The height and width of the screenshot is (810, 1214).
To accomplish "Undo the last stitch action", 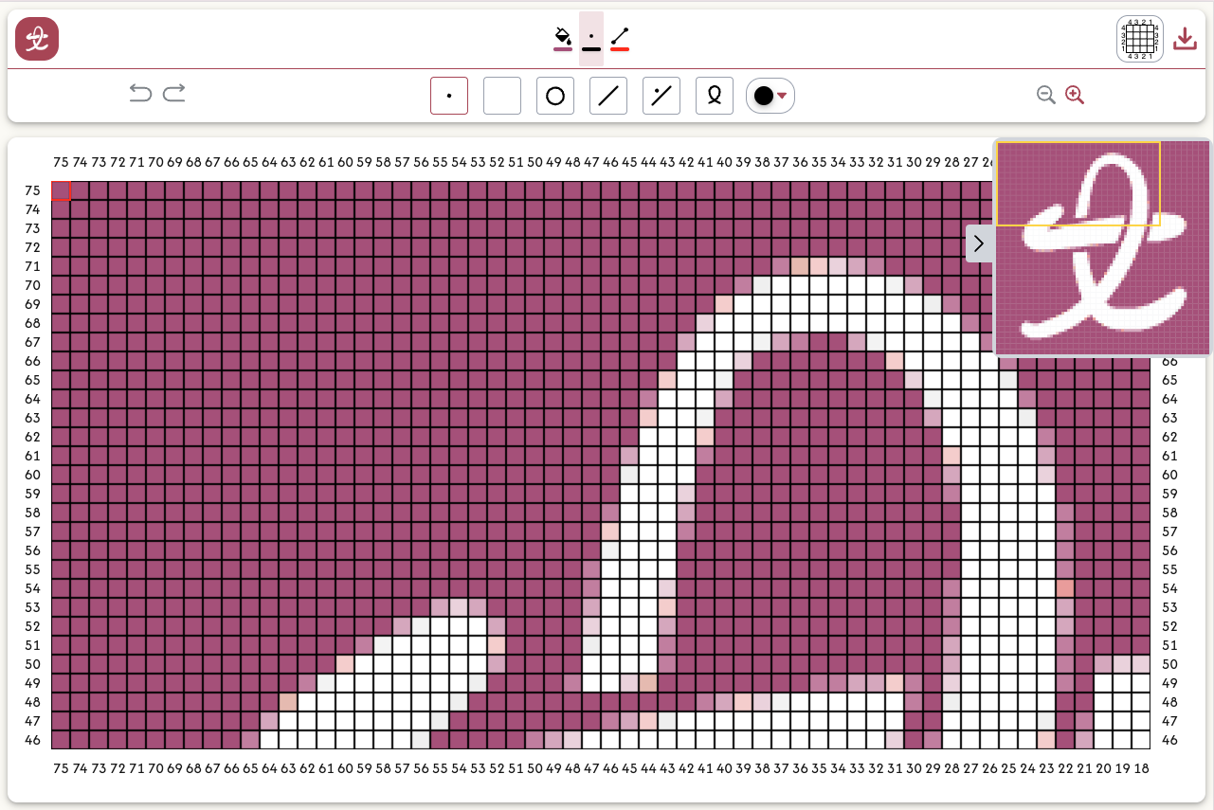I will click(141, 93).
